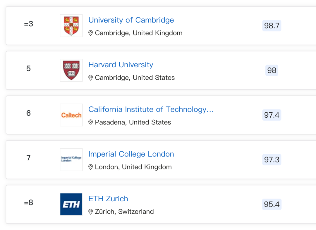This screenshot has width=316, height=230.
Task: Click the Imperial College London logo
Action: point(71,160)
